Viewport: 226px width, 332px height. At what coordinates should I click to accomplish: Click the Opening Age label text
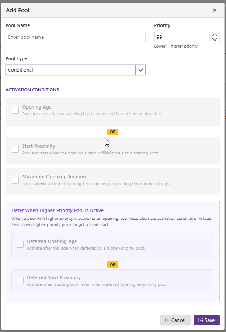(37, 107)
